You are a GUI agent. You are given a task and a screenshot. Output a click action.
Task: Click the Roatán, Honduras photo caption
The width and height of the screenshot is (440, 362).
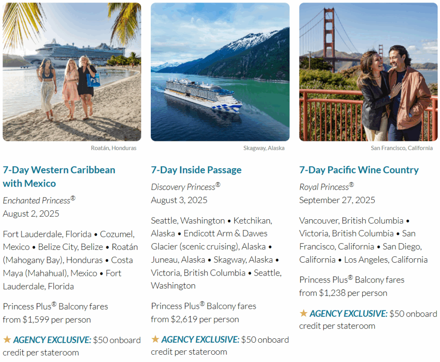pos(113,148)
